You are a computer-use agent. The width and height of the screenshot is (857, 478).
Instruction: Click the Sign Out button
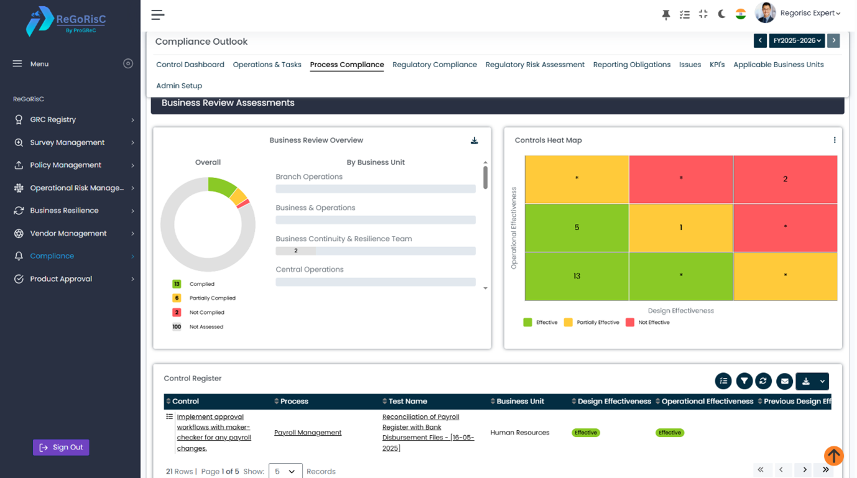tap(61, 447)
